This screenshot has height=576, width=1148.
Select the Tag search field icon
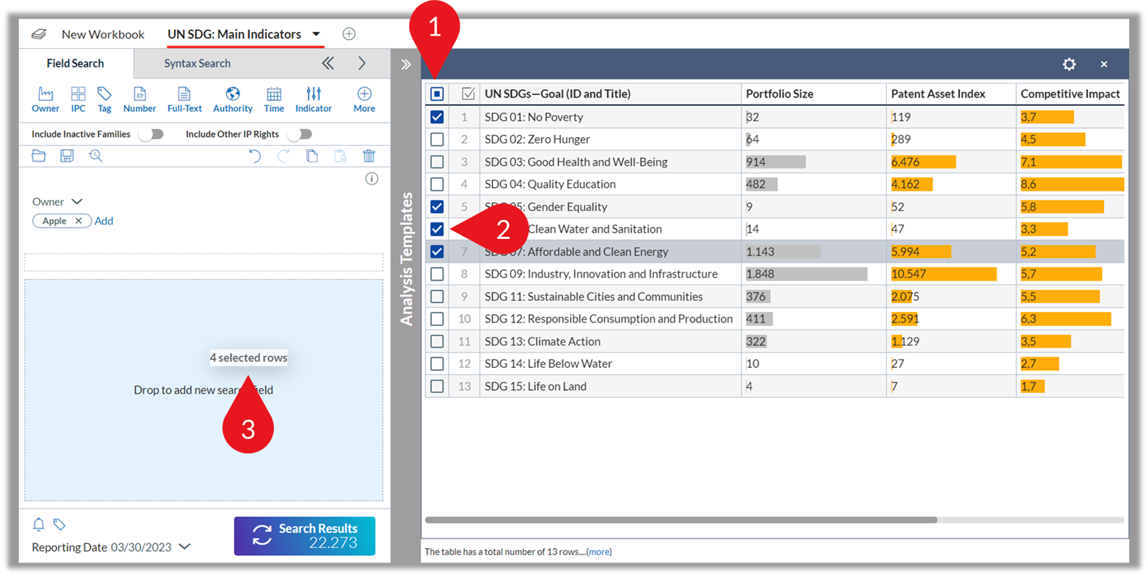click(104, 99)
